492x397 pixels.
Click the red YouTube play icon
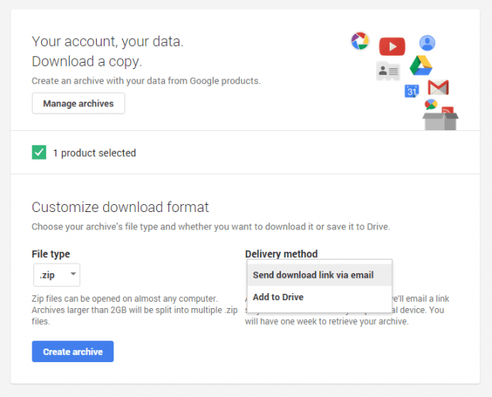(392, 47)
